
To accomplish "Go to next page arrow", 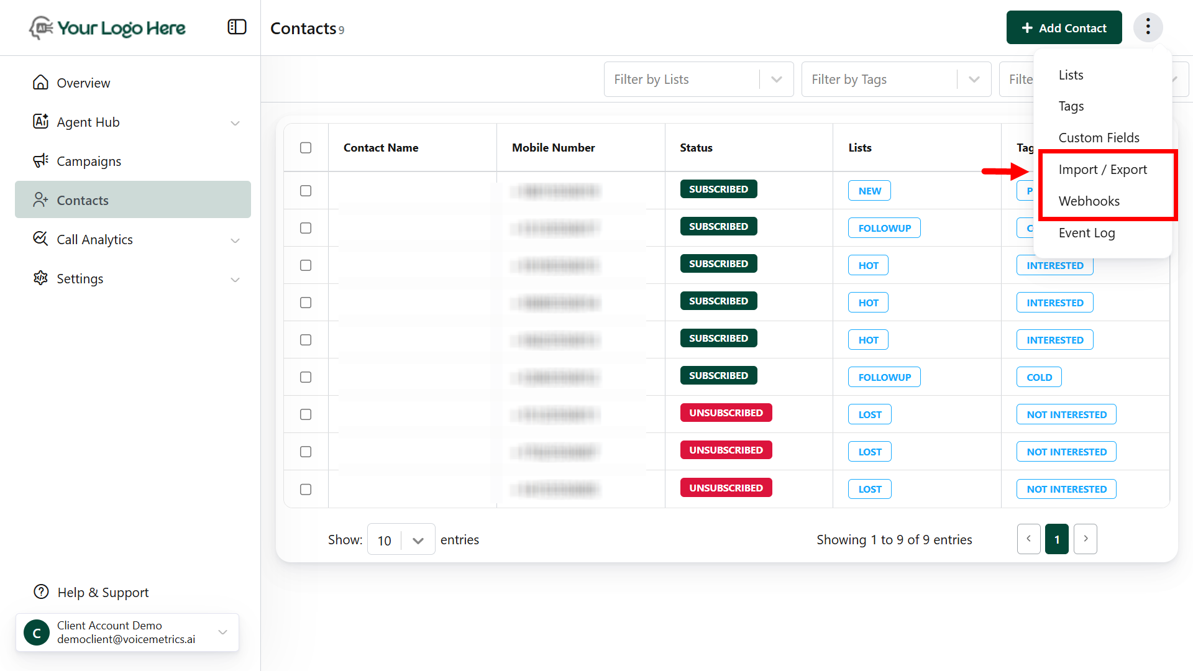I will 1085,539.
